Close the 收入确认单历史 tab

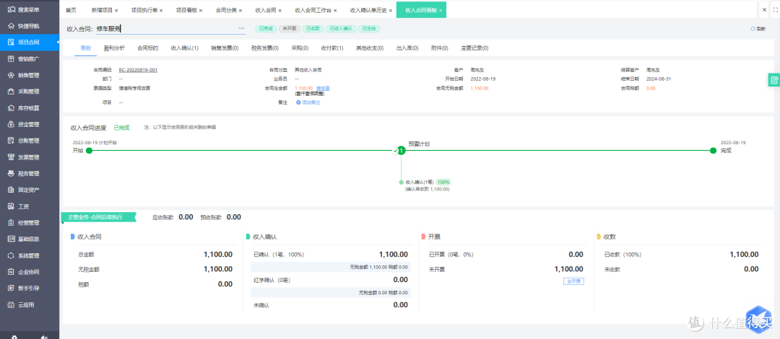click(391, 10)
